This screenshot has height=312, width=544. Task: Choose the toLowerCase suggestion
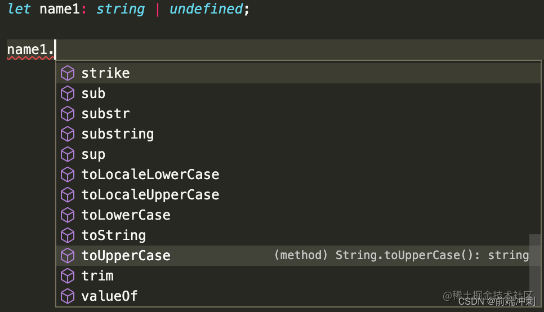pos(298,215)
